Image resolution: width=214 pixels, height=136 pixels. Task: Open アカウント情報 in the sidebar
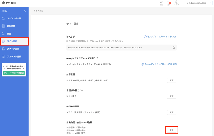[x=14, y=56]
